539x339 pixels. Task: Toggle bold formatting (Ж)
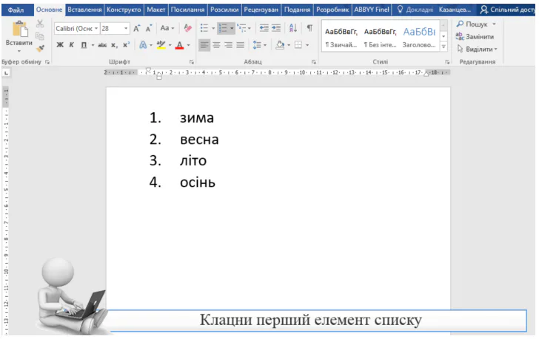click(x=60, y=45)
